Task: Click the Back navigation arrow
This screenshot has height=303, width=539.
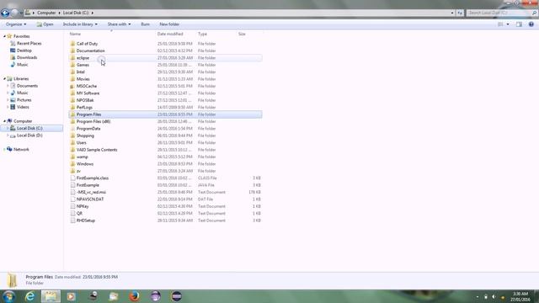Action: (x=5, y=13)
